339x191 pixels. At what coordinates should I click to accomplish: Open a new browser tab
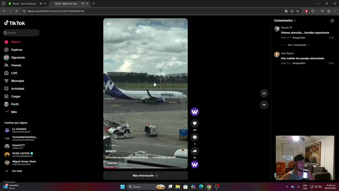click(93, 4)
